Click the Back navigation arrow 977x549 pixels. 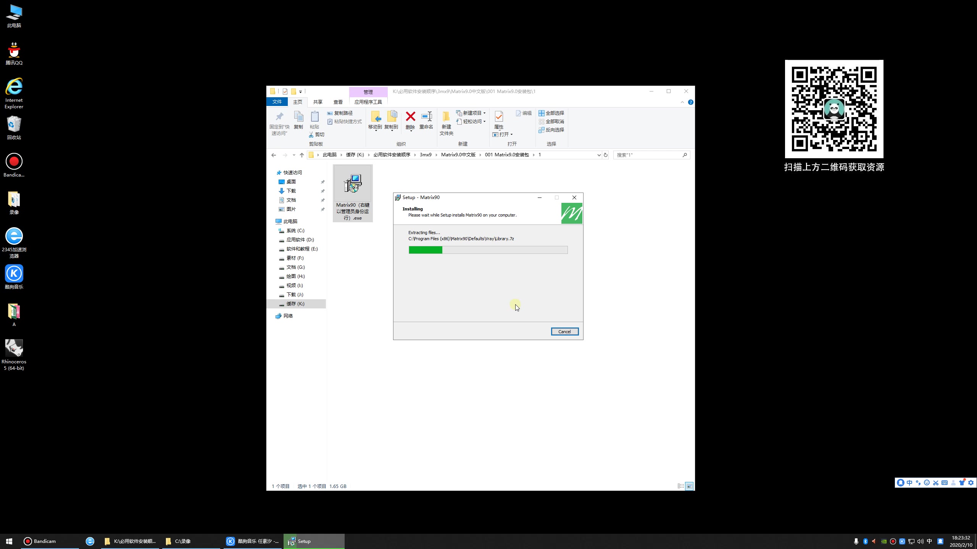pos(274,155)
